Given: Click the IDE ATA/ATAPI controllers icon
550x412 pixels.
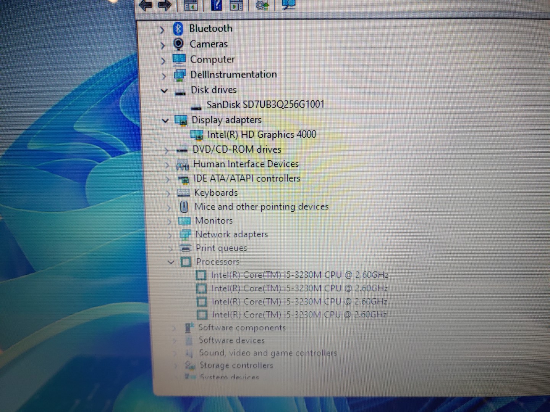Looking at the screenshot, I should coord(183,179).
